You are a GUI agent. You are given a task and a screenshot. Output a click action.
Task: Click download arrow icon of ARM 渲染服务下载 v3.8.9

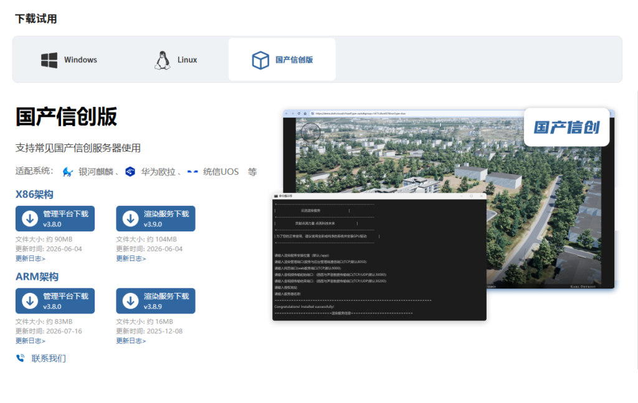click(x=131, y=301)
